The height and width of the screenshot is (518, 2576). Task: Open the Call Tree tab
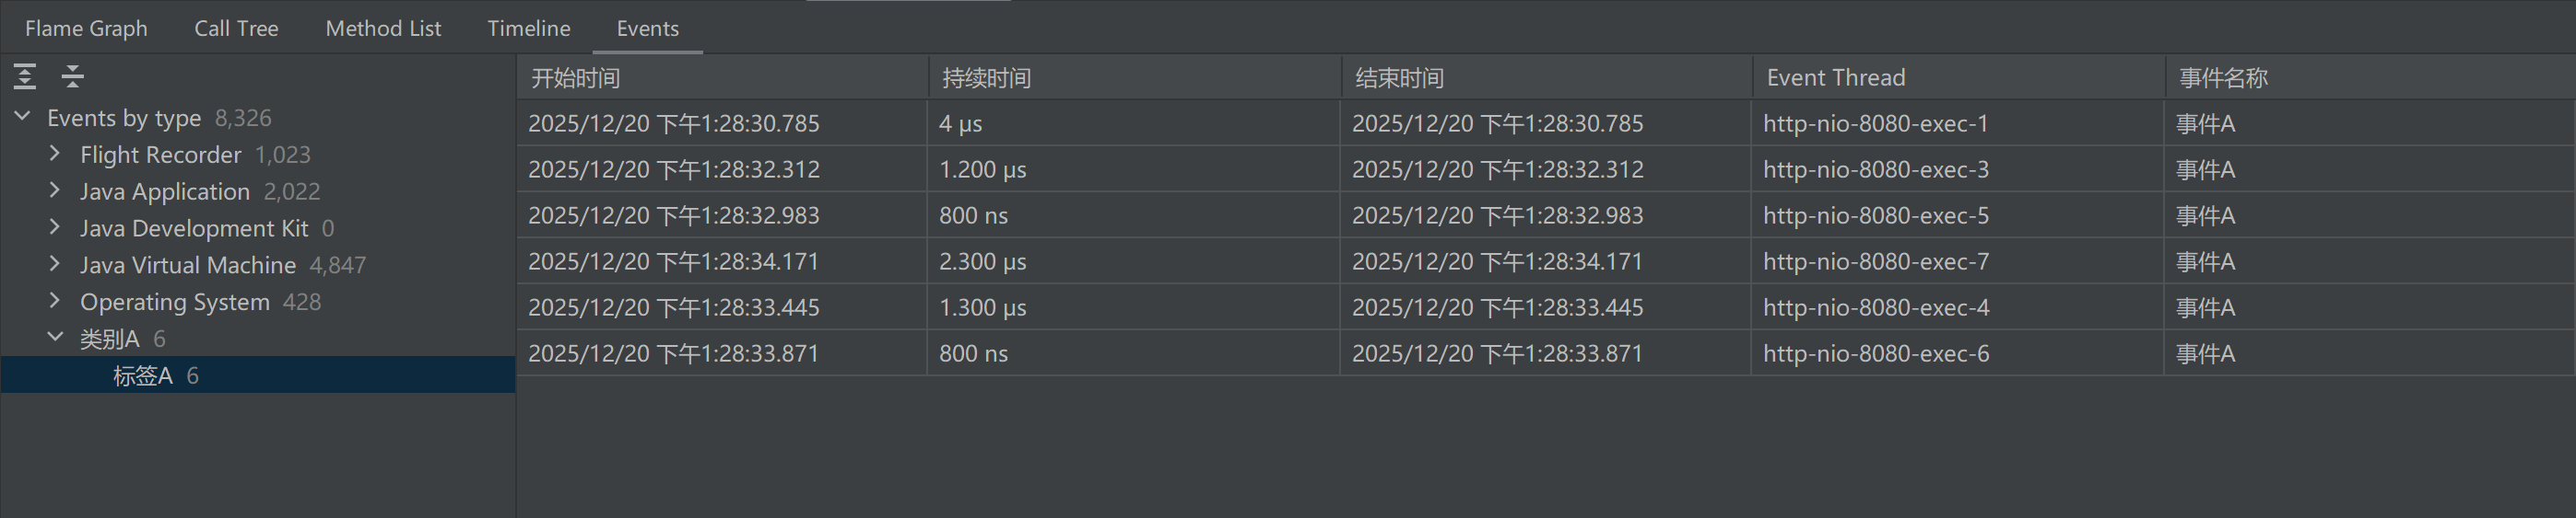[236, 28]
